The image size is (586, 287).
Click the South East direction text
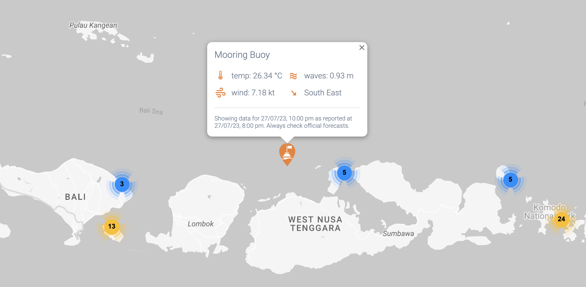323,93
